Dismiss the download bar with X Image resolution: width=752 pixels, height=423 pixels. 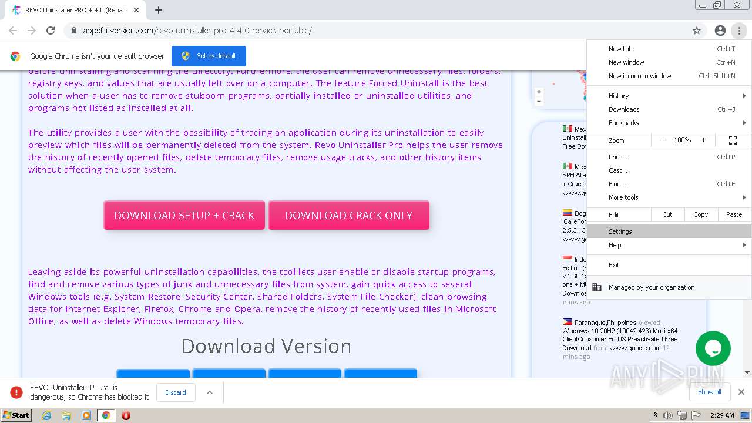pos(741,392)
